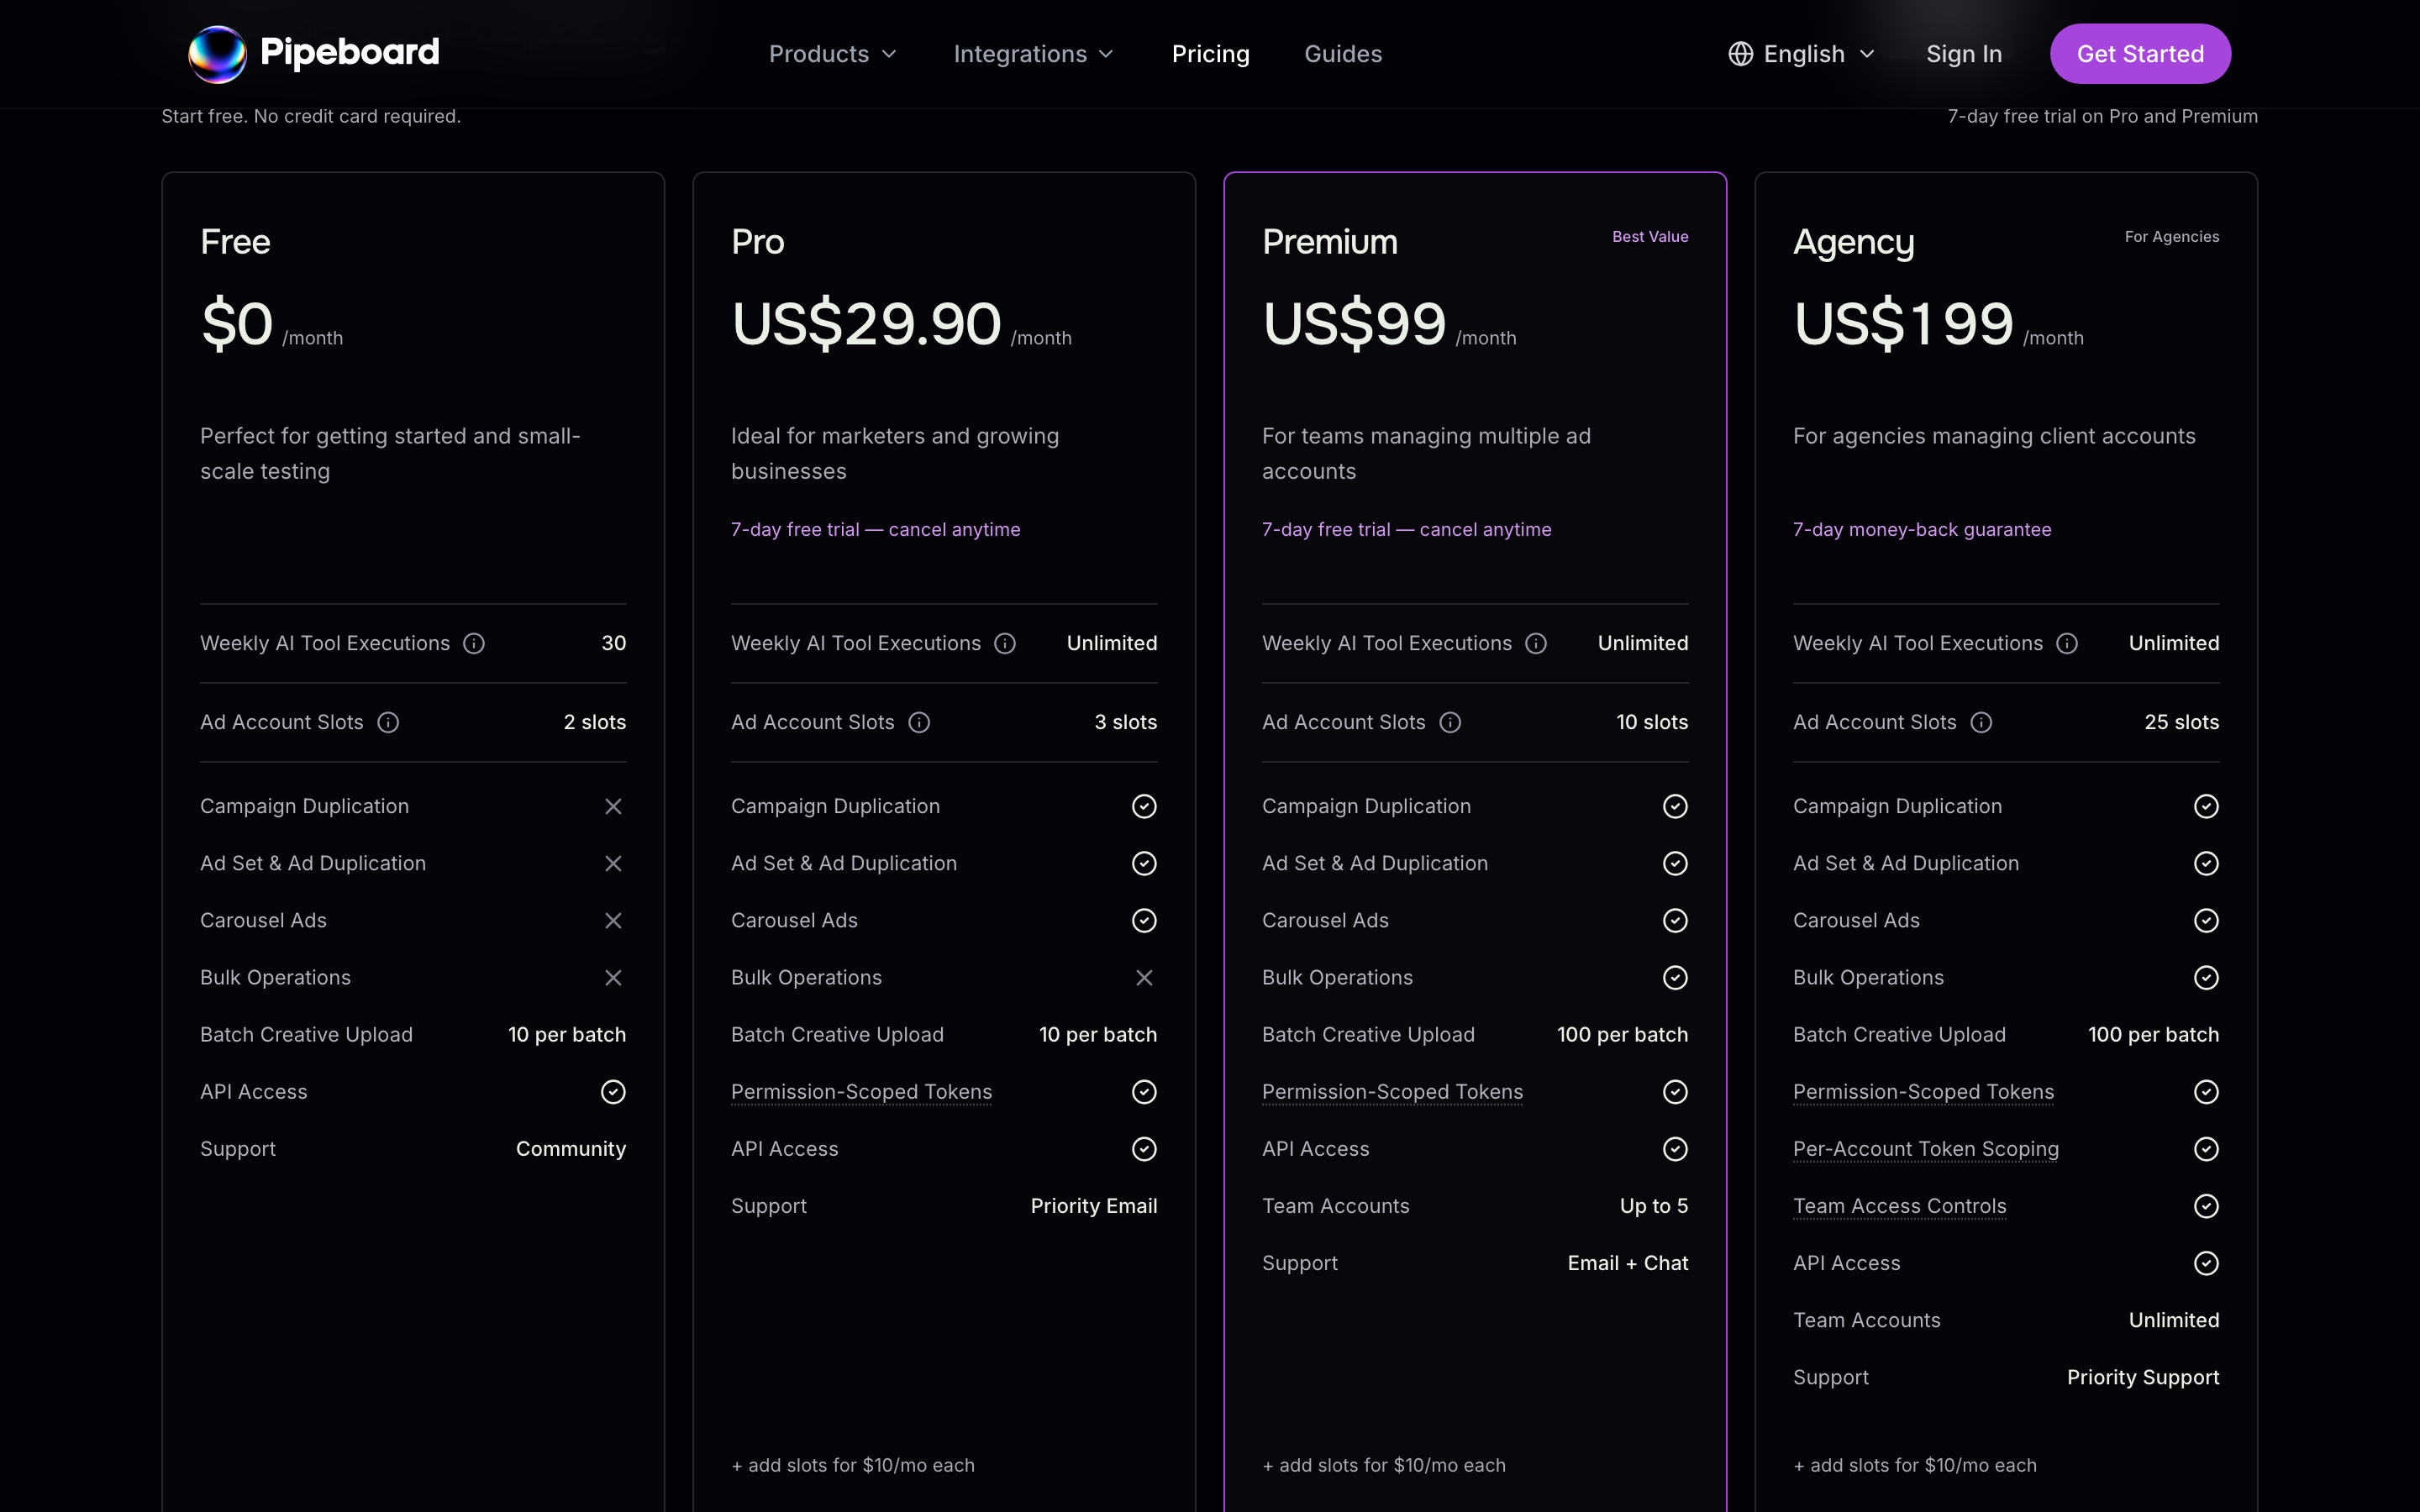Click the Premium plan title
Viewport: 2420px width, 1512px height.
click(x=1329, y=242)
